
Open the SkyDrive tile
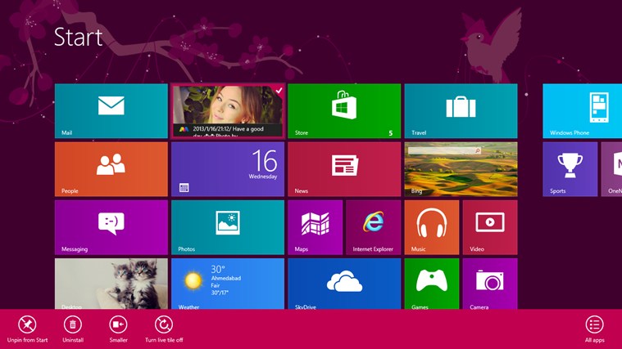click(x=343, y=284)
